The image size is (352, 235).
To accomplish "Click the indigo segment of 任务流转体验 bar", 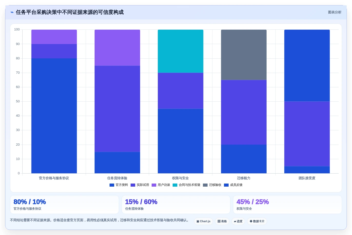I will (117, 109).
